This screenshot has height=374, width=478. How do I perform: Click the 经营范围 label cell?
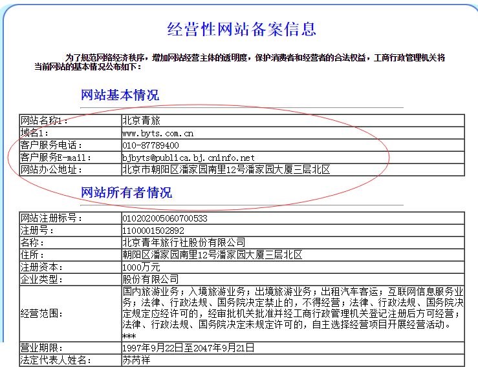tap(43, 313)
